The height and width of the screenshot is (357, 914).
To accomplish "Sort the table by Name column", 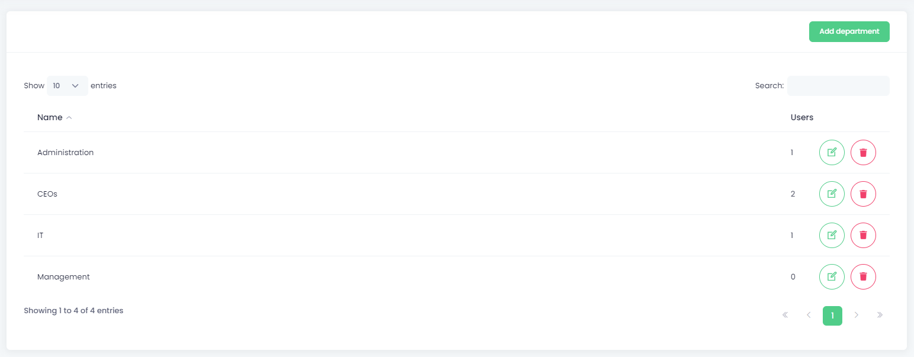I will point(54,117).
